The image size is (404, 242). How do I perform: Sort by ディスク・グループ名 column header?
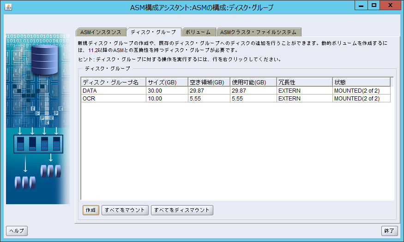pos(114,83)
